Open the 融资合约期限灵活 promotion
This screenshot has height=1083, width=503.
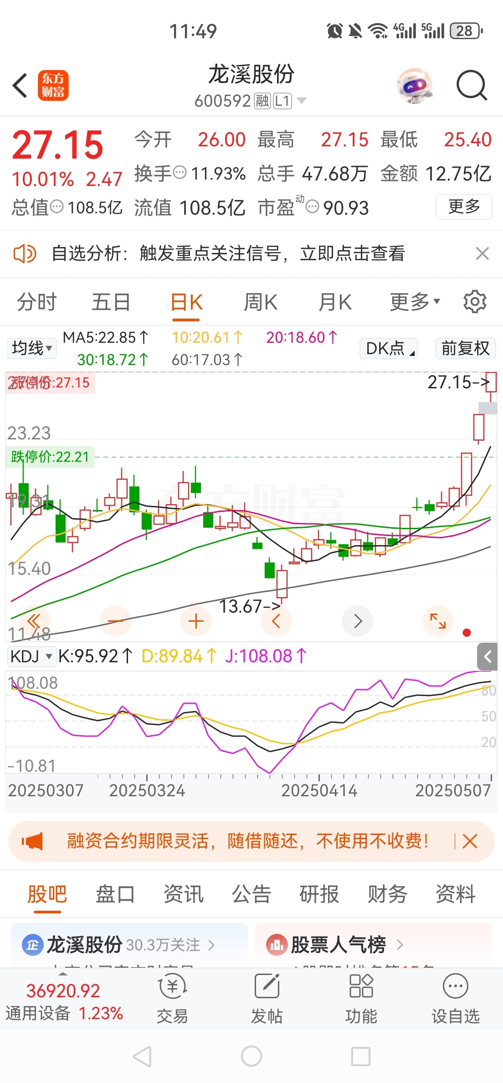[248, 841]
